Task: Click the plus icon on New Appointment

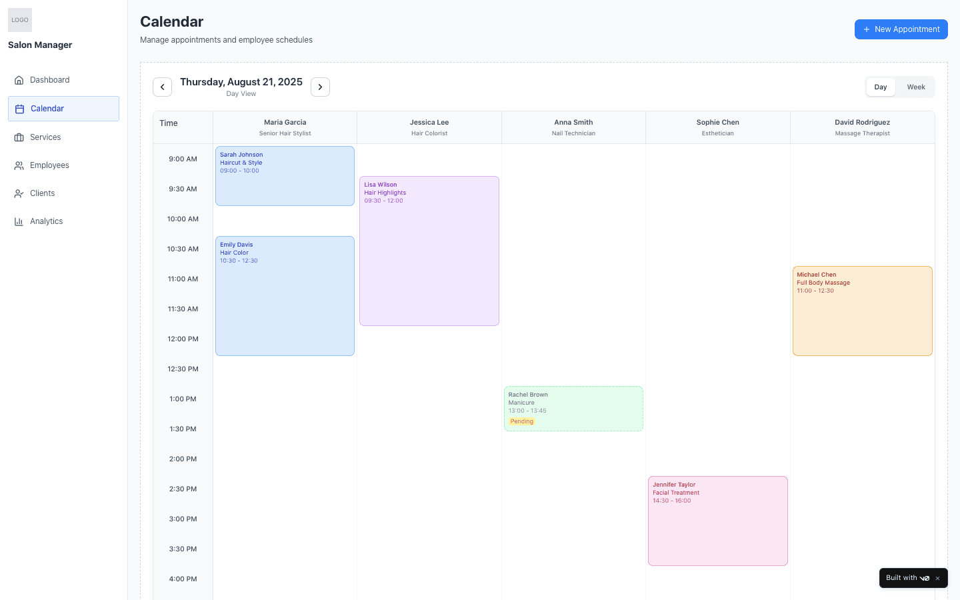Action: click(x=867, y=29)
